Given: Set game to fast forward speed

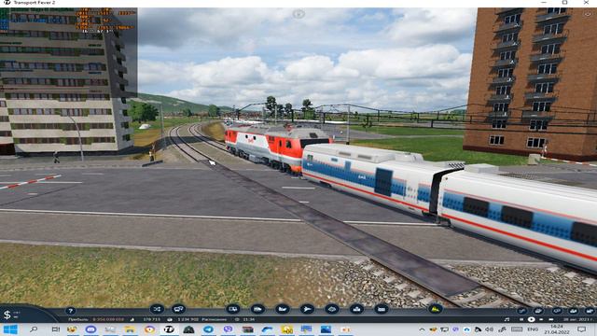Looking at the screenshot, I should point(541,319).
